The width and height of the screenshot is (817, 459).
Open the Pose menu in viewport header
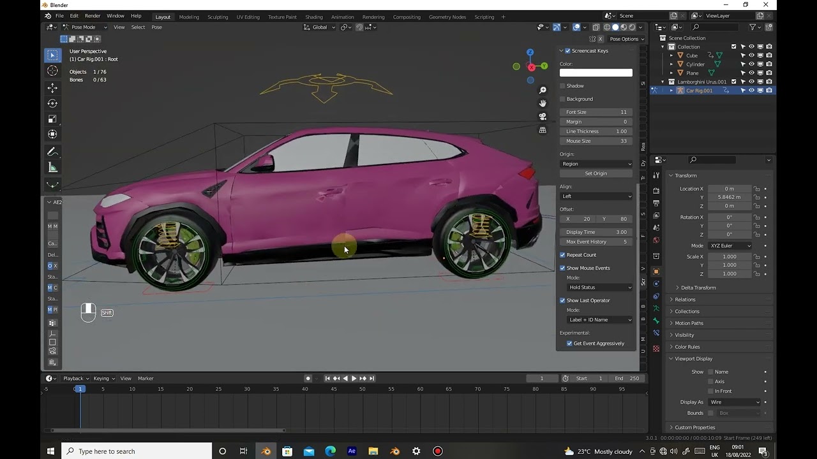pos(156,27)
